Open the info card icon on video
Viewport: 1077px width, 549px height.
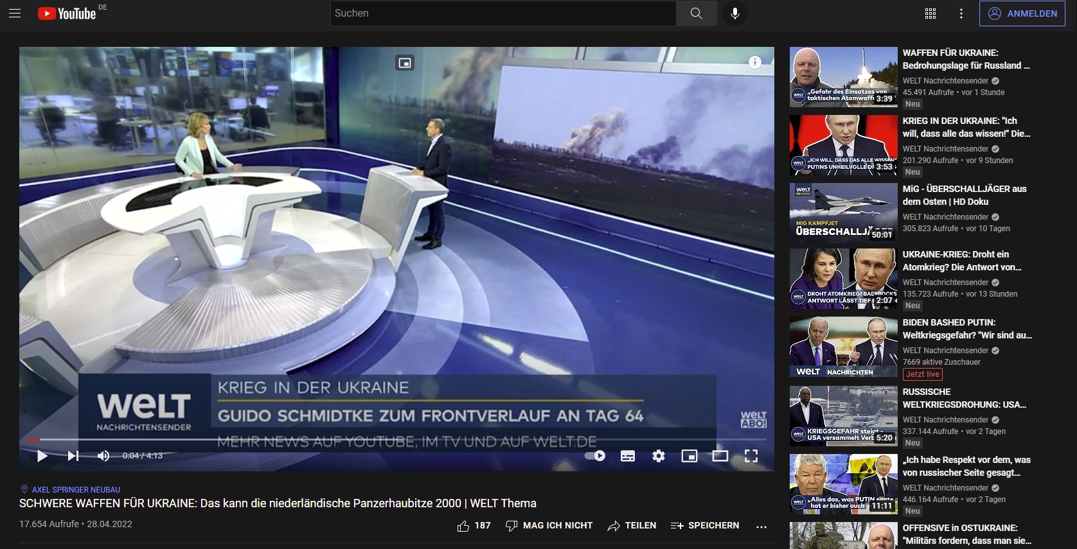coord(755,62)
